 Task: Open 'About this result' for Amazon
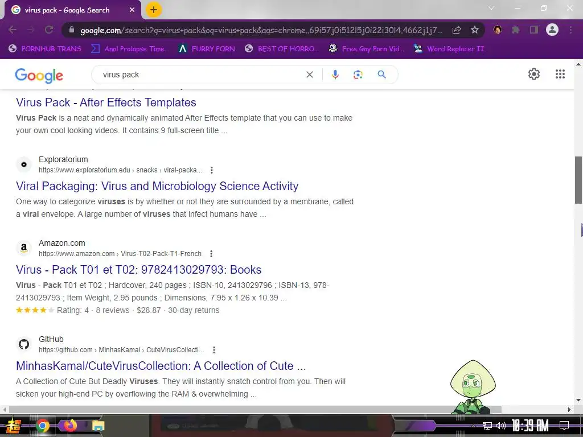211,254
